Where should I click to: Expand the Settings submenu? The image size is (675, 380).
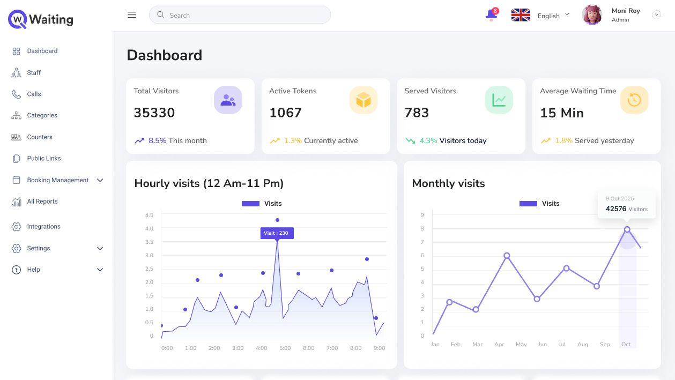click(38, 248)
